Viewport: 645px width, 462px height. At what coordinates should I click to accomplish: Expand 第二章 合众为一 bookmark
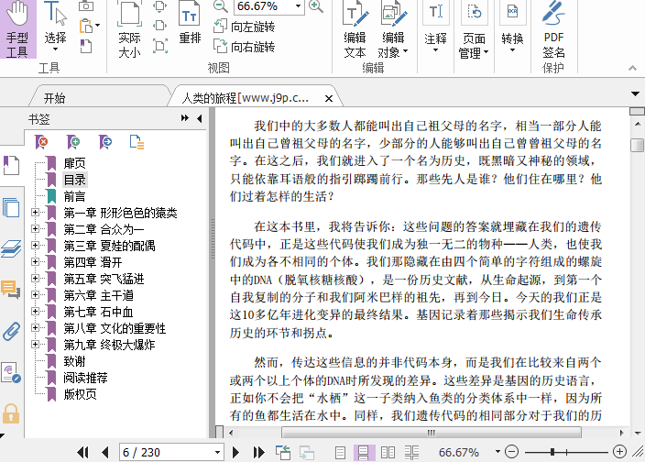[x=36, y=229]
